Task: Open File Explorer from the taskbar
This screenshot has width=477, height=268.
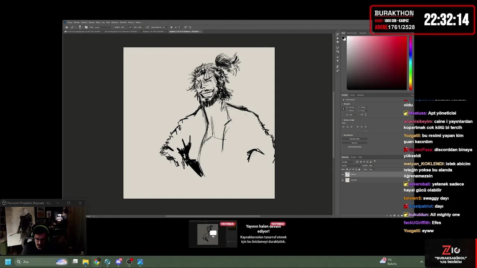Action: tap(86, 262)
